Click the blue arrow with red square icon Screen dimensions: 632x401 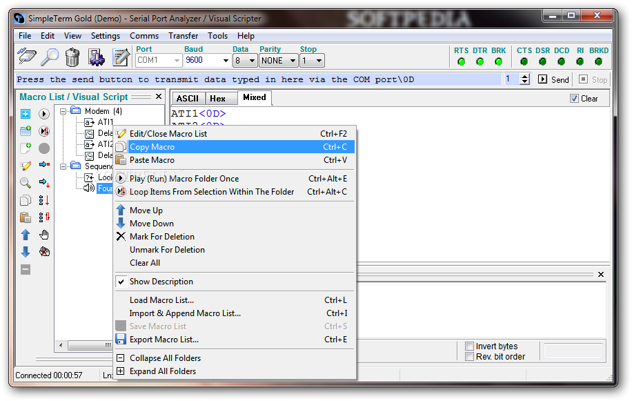[x=44, y=165]
